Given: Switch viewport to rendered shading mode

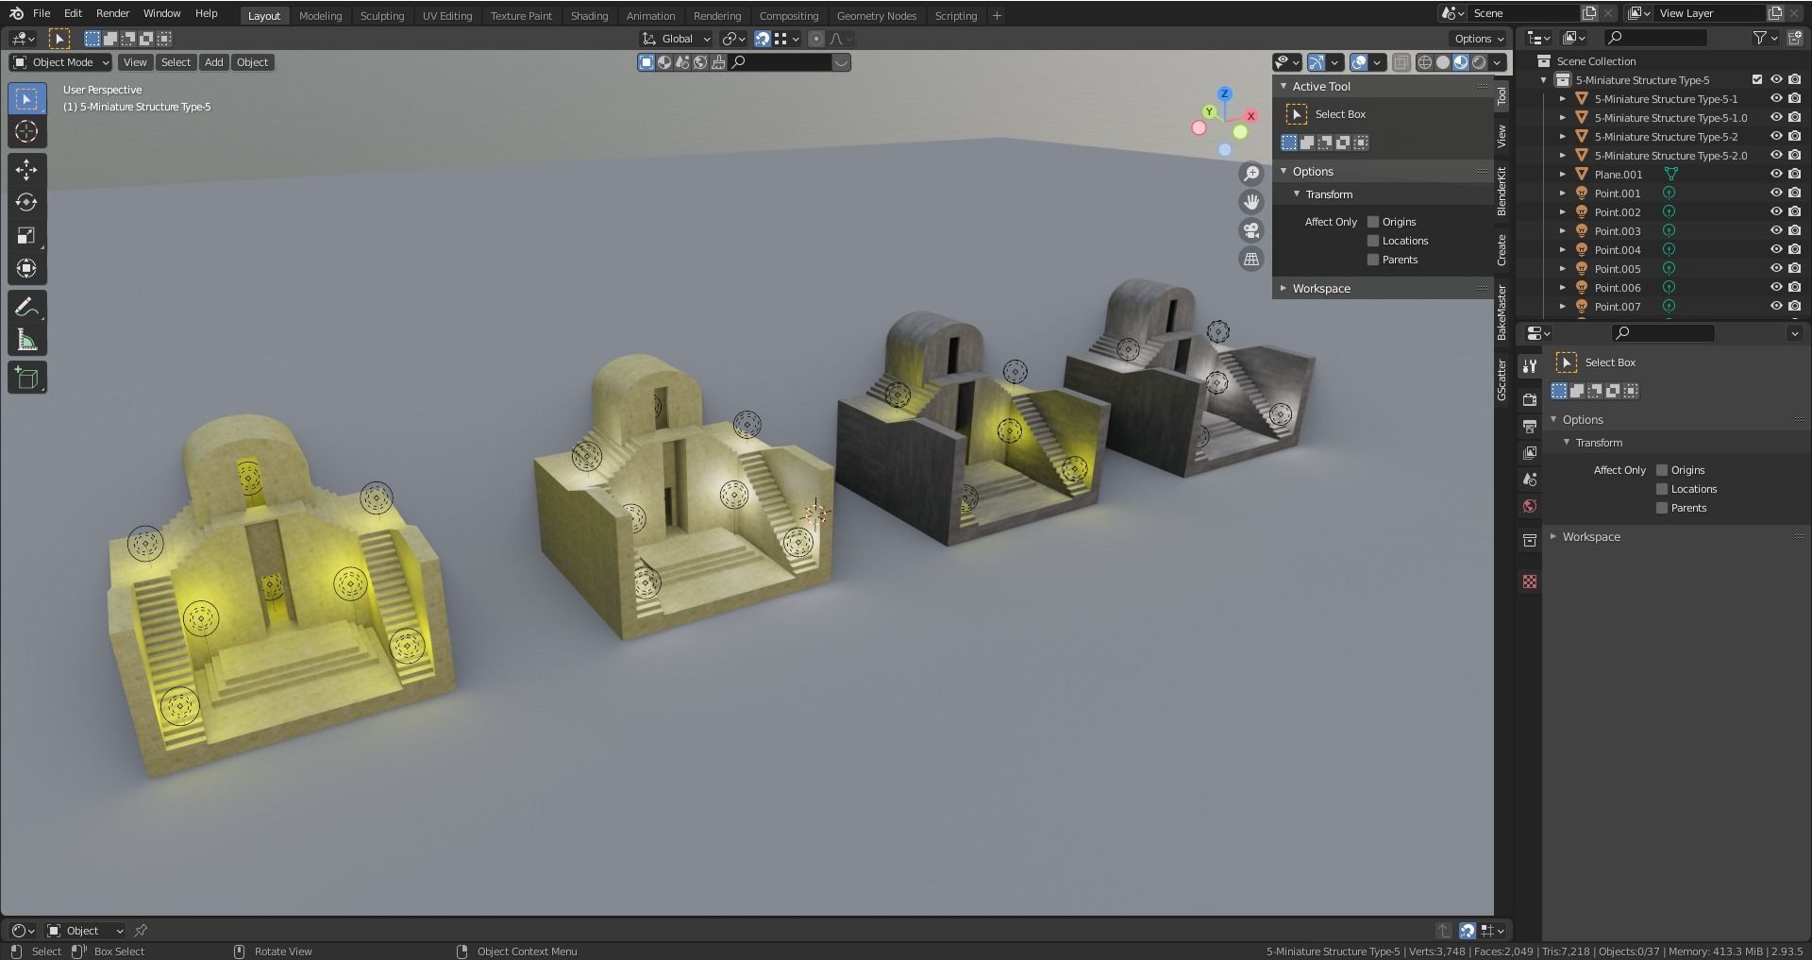Looking at the screenshot, I should [1478, 61].
